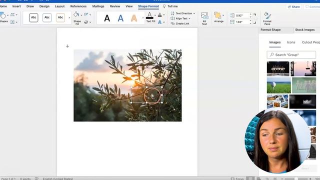Image resolution: width=320 pixels, height=180 pixels.
Task: Click Create Link button
Action: [x=180, y=23]
